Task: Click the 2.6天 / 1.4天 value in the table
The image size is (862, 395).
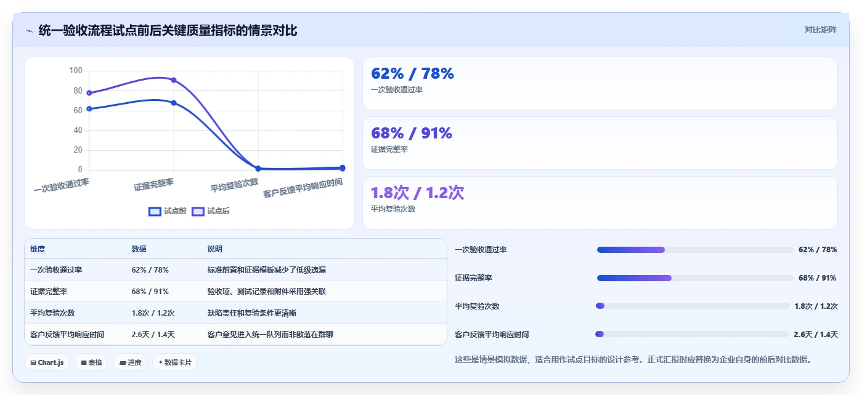Action: pos(153,334)
